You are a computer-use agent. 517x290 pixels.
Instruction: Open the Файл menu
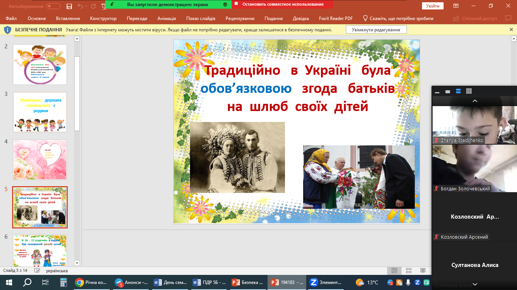pyautogui.click(x=11, y=19)
